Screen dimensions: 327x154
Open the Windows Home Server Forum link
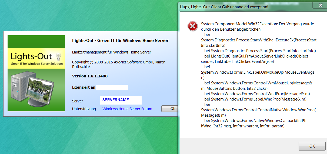coord(127,109)
